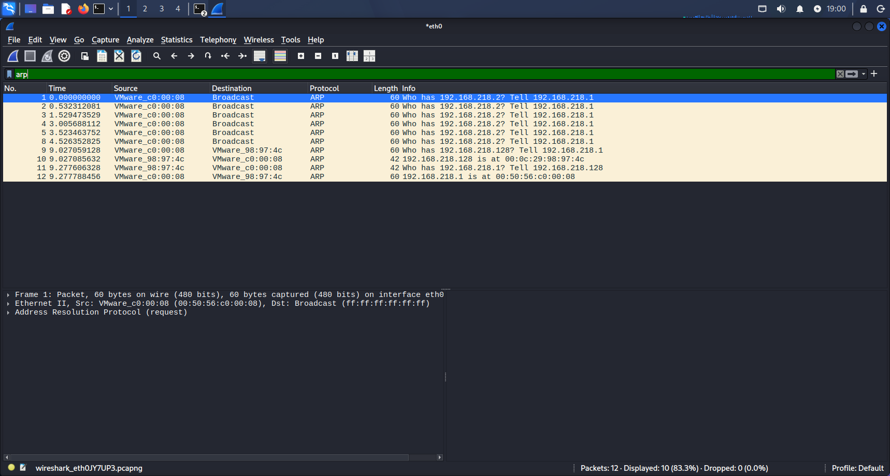
Task: Clear the display filter
Action: point(840,74)
